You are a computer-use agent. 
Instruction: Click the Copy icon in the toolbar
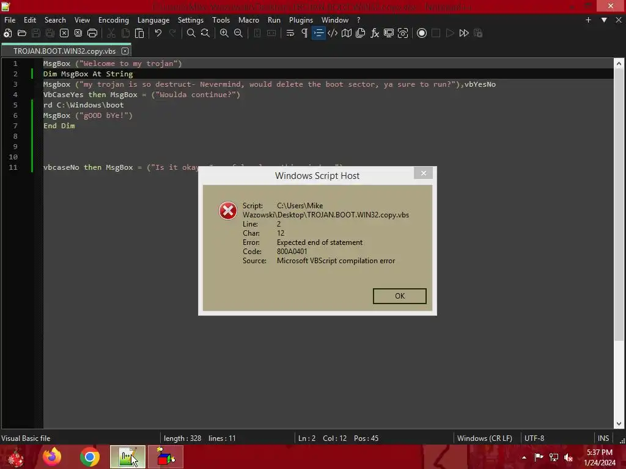[x=125, y=33]
